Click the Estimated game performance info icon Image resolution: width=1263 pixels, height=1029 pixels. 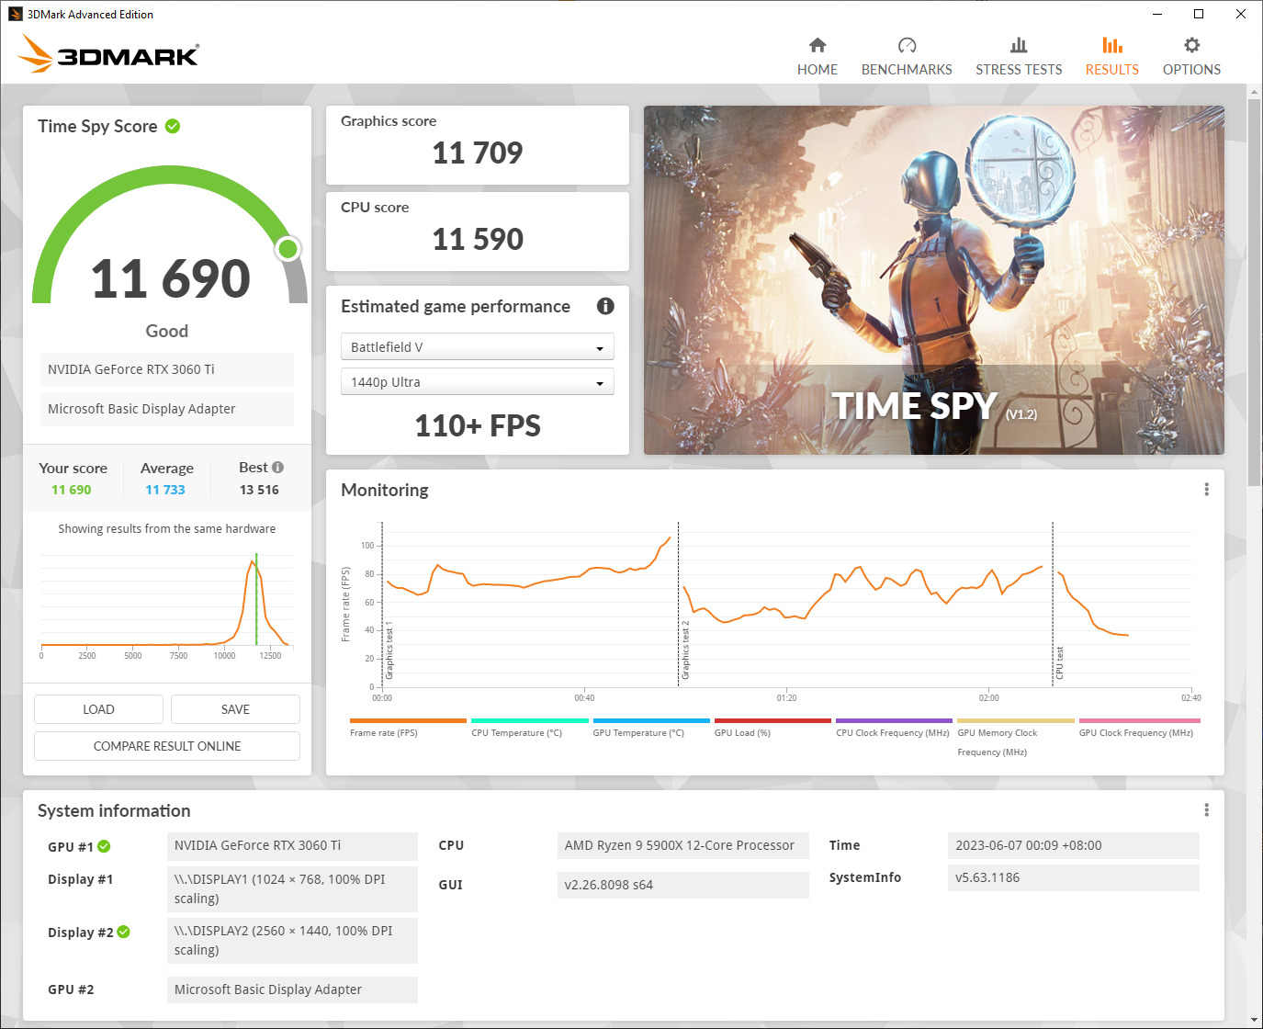tap(605, 306)
